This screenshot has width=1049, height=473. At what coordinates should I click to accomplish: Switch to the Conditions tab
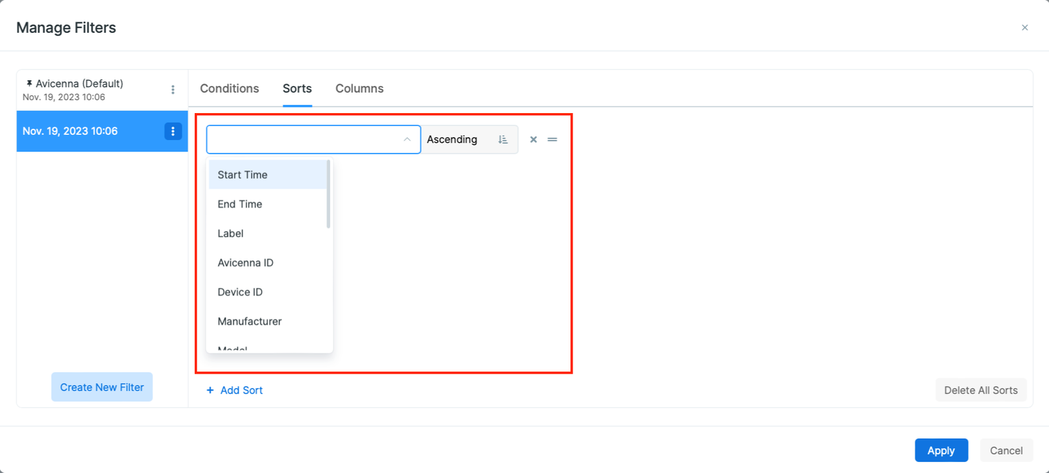tap(229, 88)
